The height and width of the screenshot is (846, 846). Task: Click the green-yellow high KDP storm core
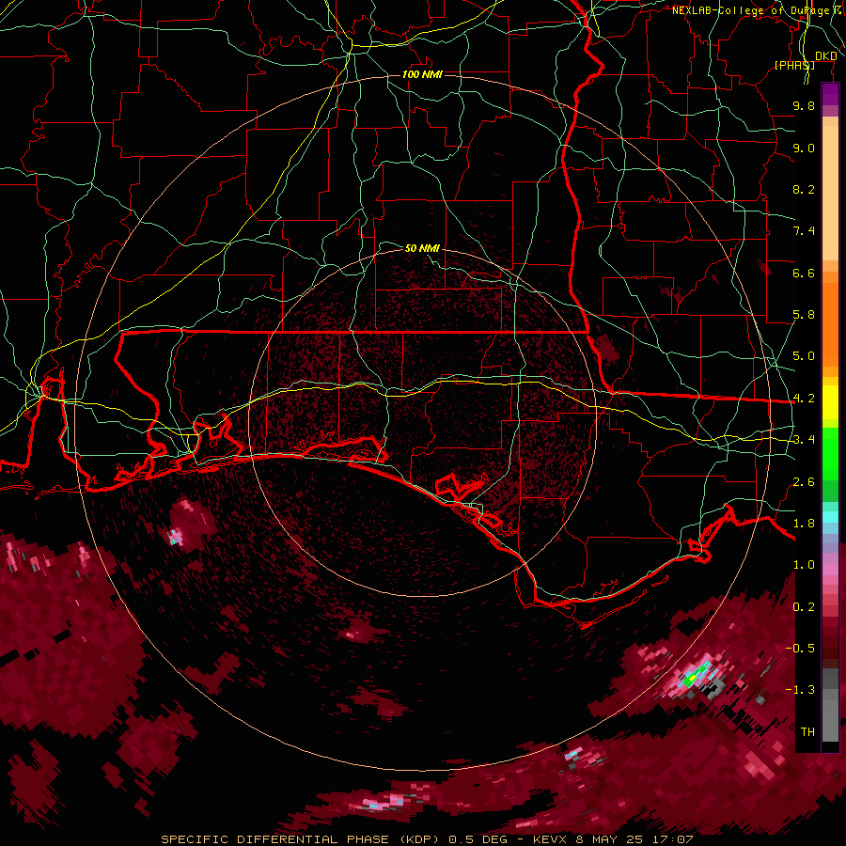click(x=695, y=675)
